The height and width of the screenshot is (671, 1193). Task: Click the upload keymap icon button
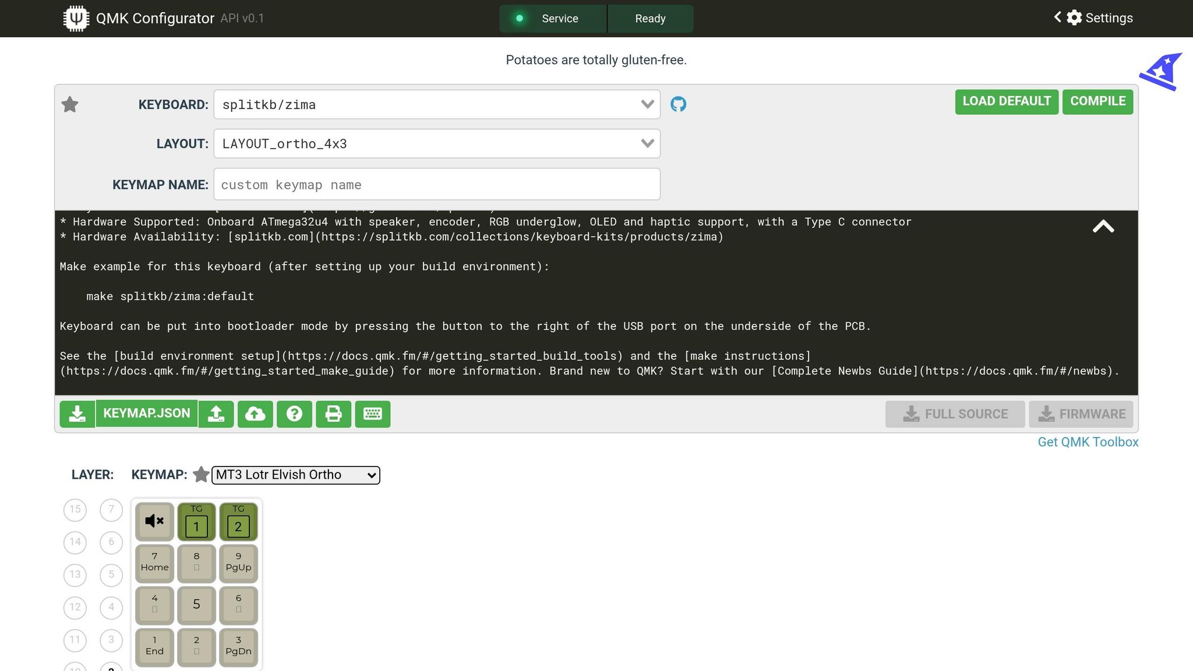tap(216, 414)
